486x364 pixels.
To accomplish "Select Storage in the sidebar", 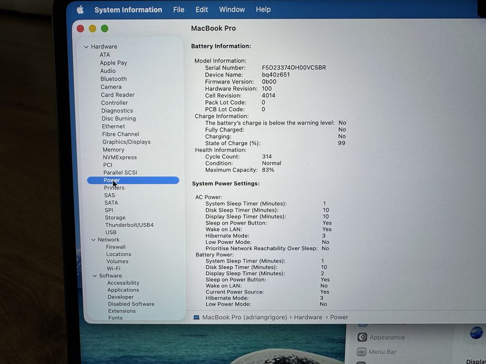I will tap(115, 217).
